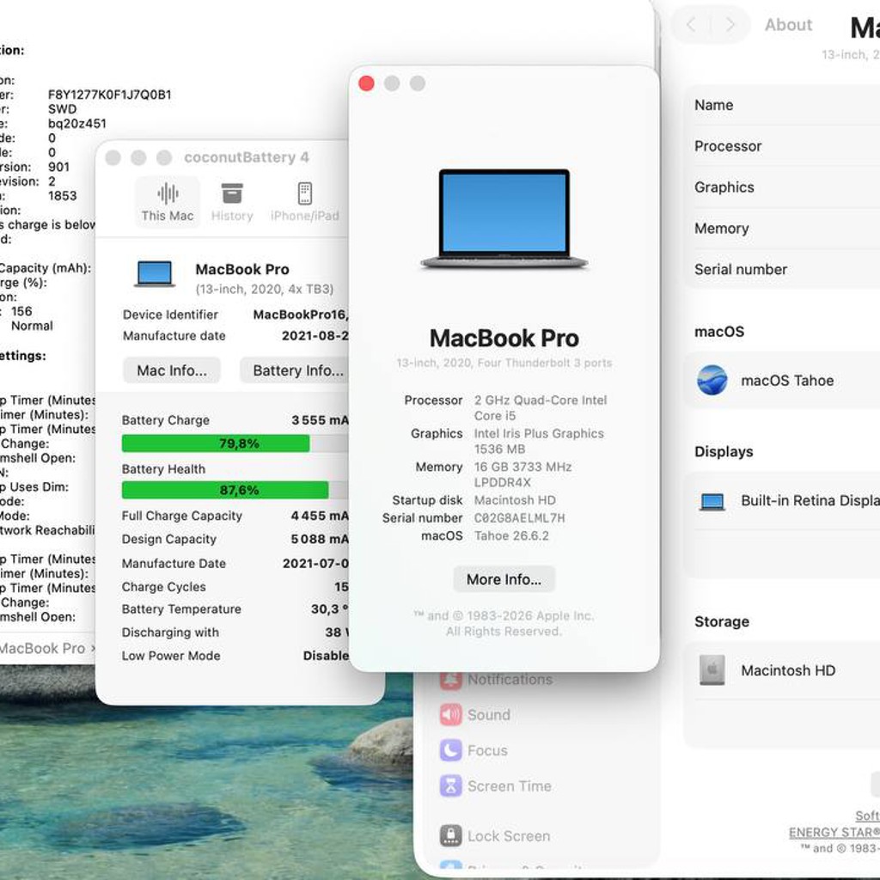Go back using Settings back arrow
The image size is (880, 880).
[691, 25]
